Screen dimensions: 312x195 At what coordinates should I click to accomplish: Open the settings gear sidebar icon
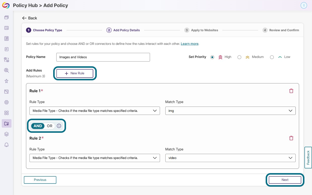7,102
